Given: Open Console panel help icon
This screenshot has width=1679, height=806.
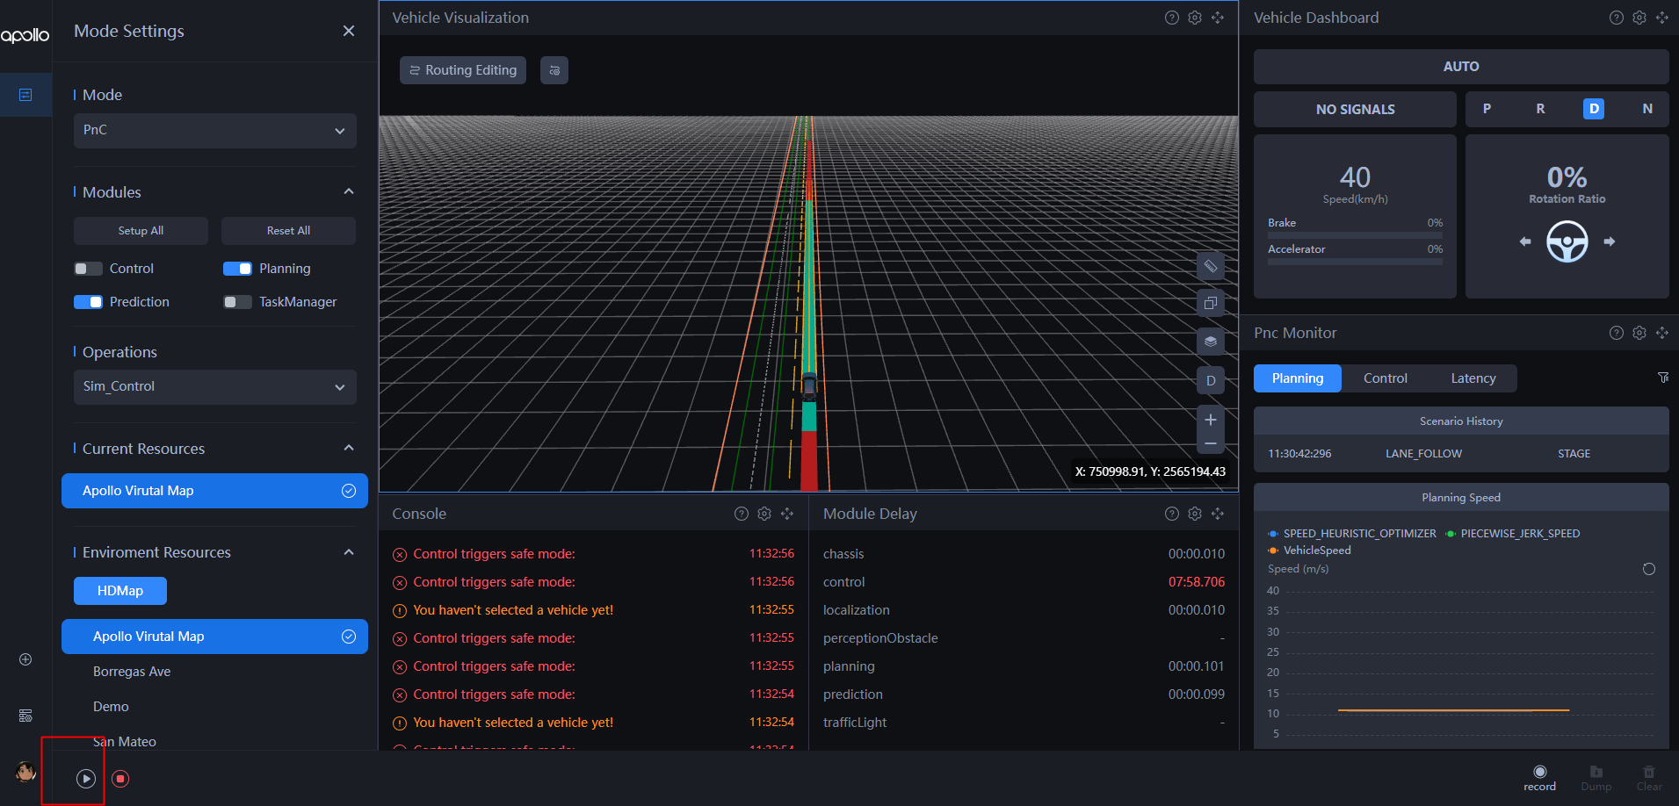Looking at the screenshot, I should [x=742, y=514].
